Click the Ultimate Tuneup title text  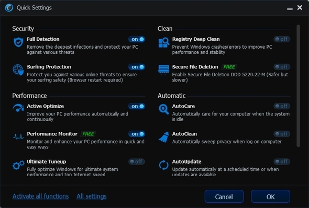(x=47, y=161)
